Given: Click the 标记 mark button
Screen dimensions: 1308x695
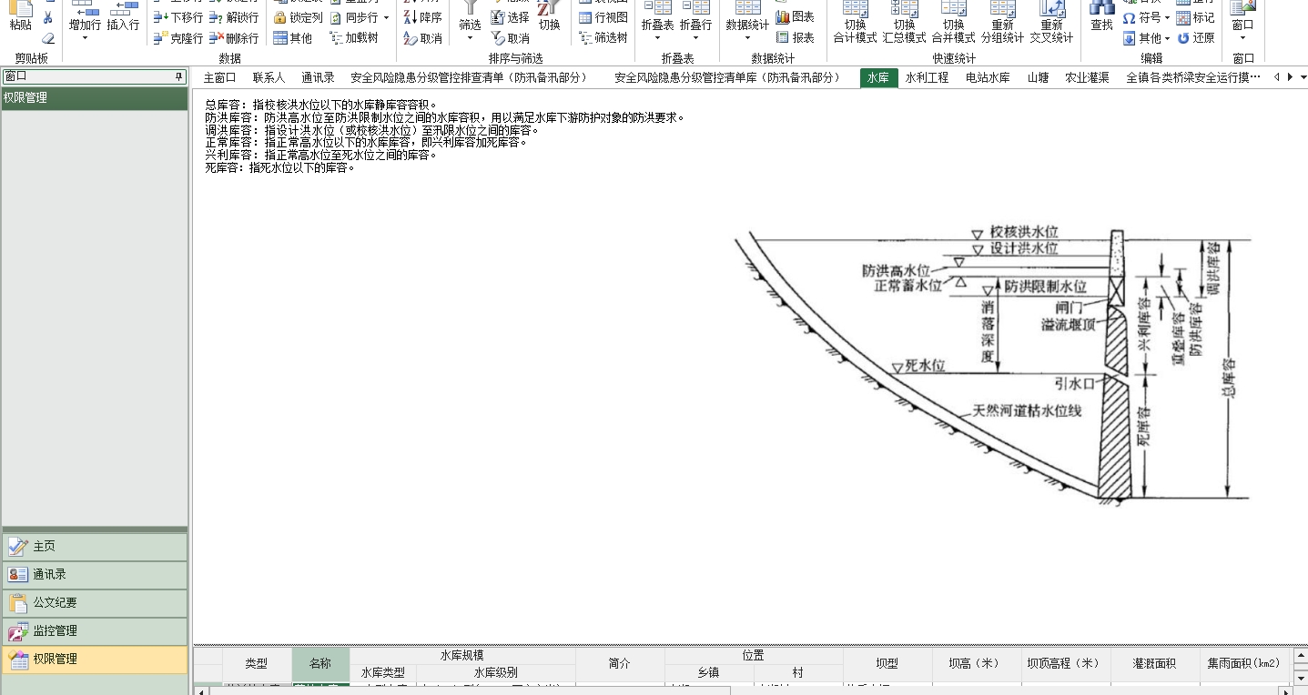Looking at the screenshot, I should (x=1196, y=17).
